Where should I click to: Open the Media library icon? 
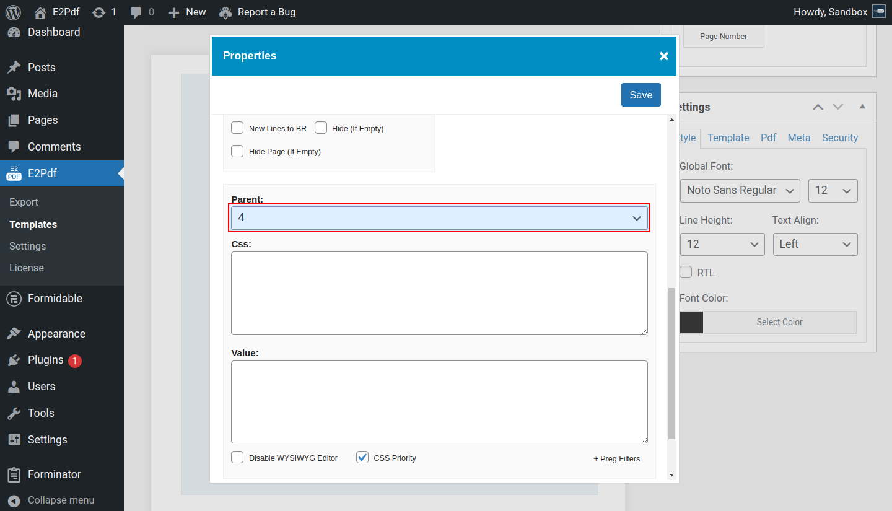15,93
